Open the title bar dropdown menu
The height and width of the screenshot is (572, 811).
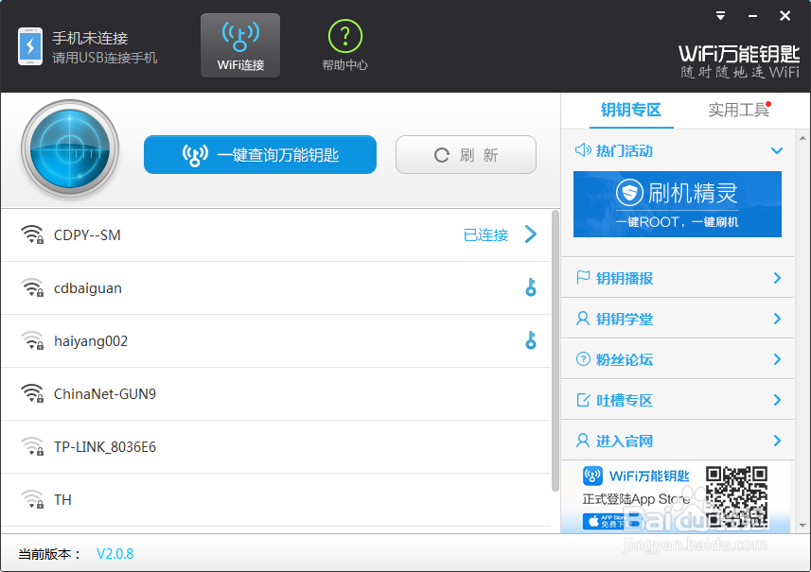tap(720, 16)
